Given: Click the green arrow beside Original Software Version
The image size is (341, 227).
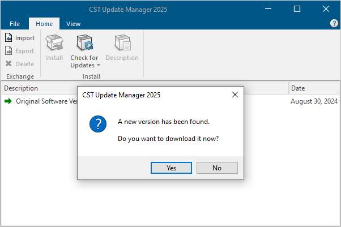Looking at the screenshot, I should coord(8,101).
